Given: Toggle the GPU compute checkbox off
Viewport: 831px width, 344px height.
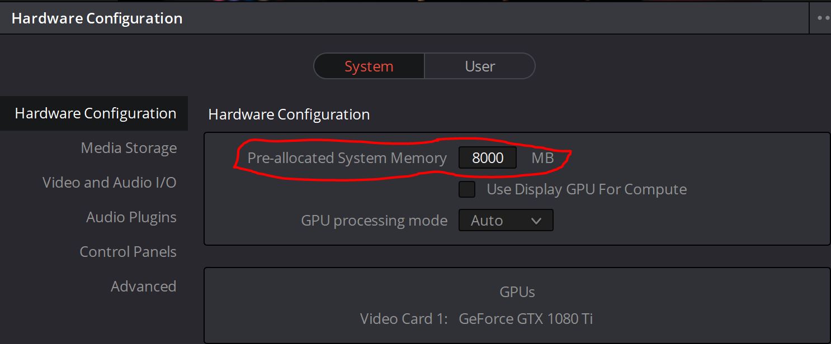Looking at the screenshot, I should click(x=467, y=189).
